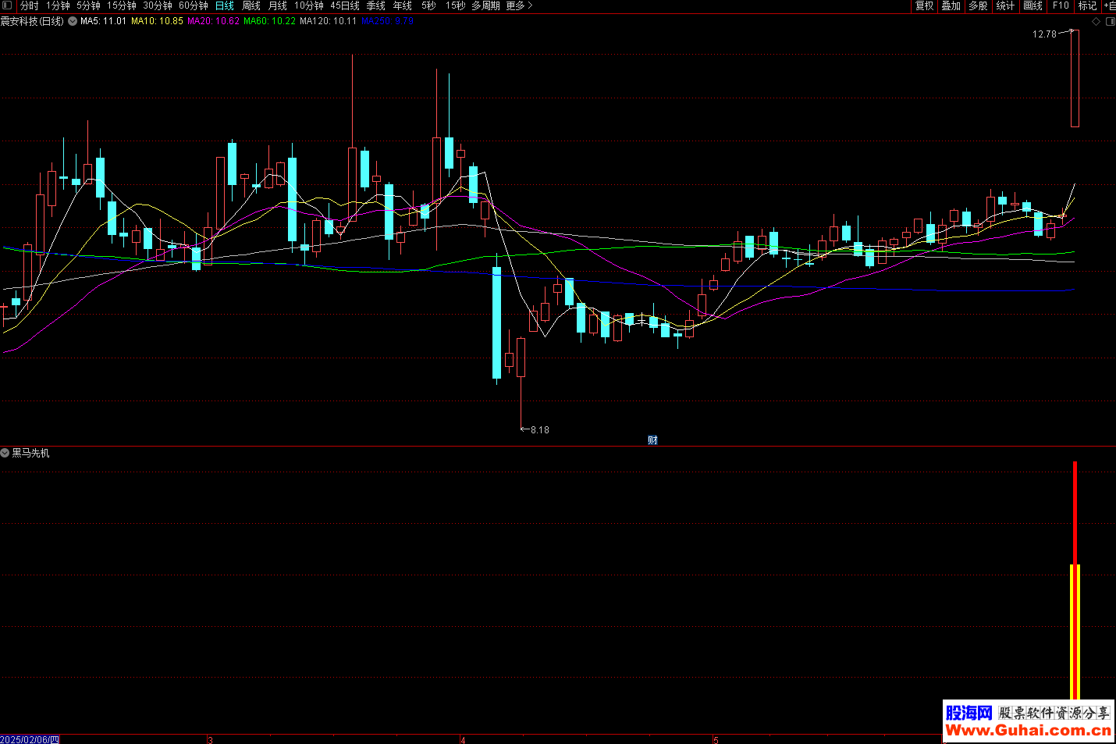Click the red-yellow 黑马先机 signal bar

pyautogui.click(x=1075, y=580)
